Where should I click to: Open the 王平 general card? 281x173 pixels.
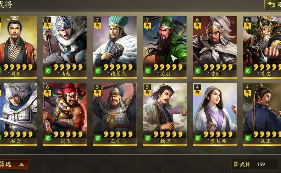(115, 114)
